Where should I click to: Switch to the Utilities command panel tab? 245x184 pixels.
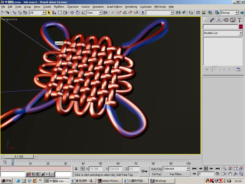pos(239,20)
